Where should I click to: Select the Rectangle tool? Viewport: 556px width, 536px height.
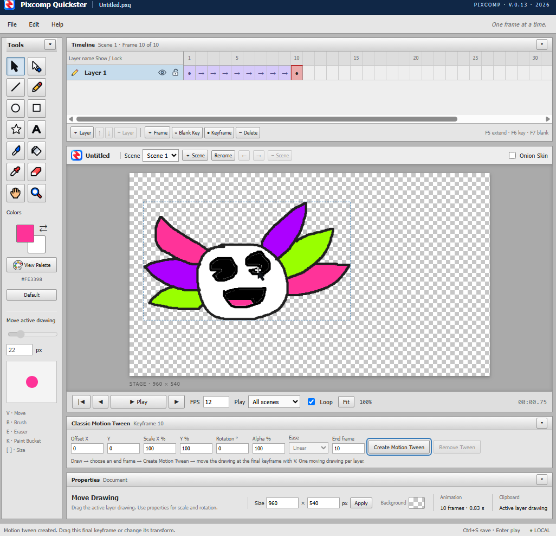tap(36, 109)
